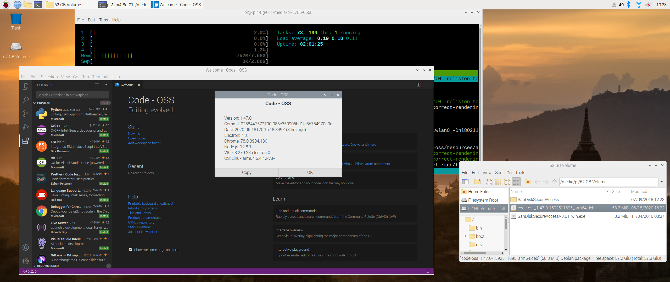Open the Run and Debug view icon
This screenshot has height=282, width=670.
click(26, 127)
